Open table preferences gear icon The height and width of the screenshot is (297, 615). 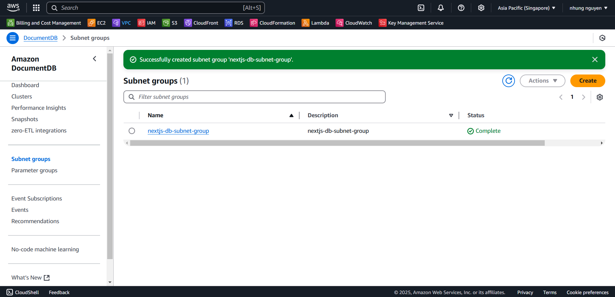pos(599,97)
